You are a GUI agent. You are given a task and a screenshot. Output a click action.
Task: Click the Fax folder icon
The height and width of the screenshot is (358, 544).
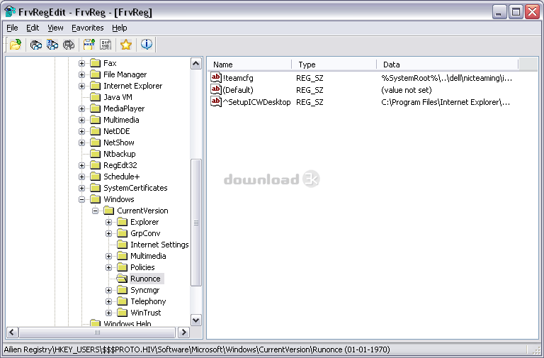[95, 63]
